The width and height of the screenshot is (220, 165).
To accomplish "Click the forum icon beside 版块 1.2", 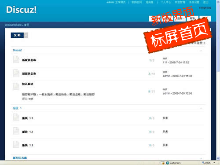I will (16, 131).
